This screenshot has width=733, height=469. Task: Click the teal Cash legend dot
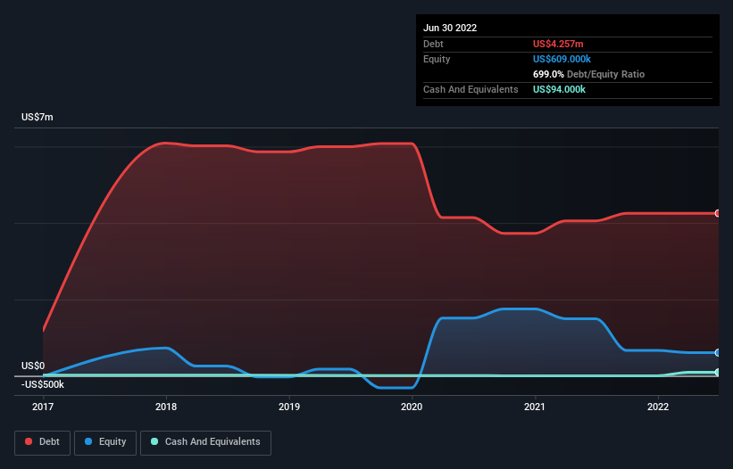click(x=154, y=441)
